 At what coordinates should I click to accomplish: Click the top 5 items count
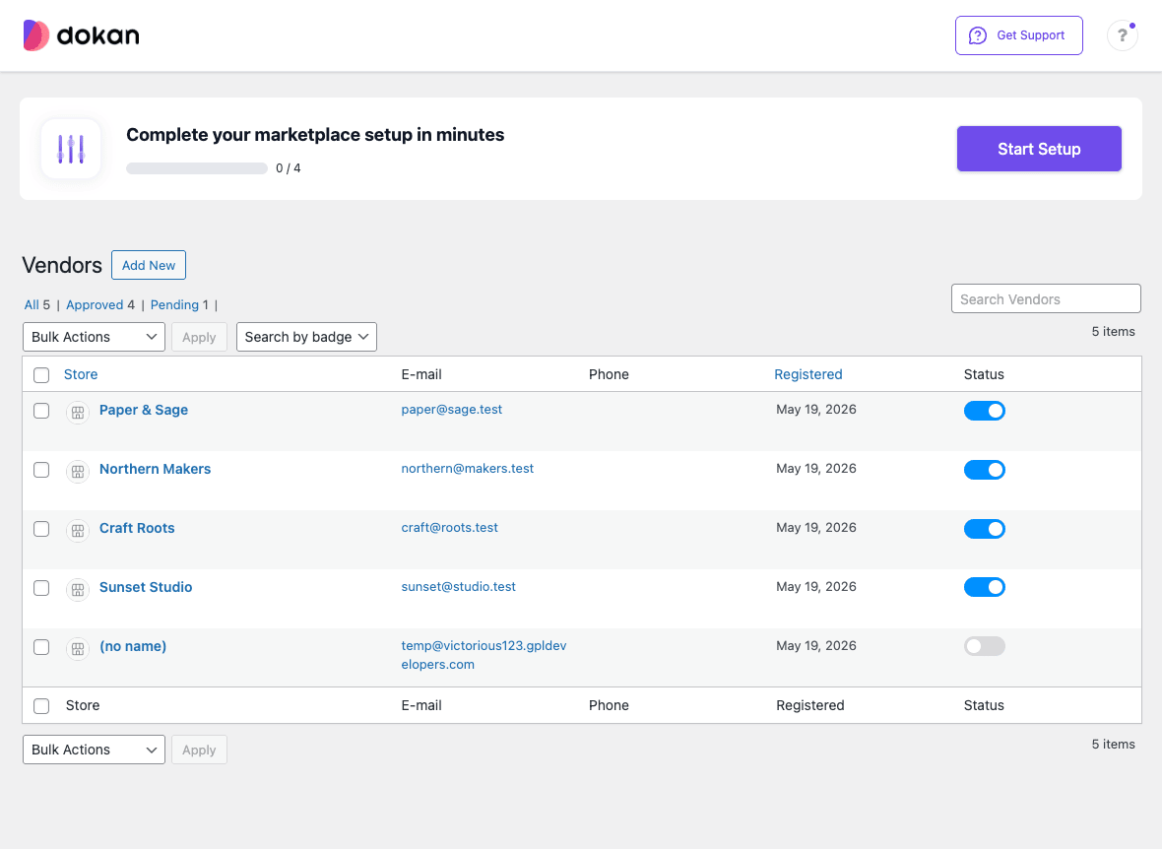1113,332
